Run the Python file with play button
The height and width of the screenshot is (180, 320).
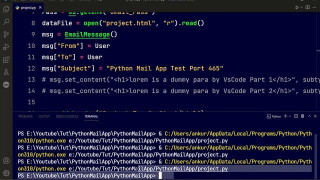(297, 7)
